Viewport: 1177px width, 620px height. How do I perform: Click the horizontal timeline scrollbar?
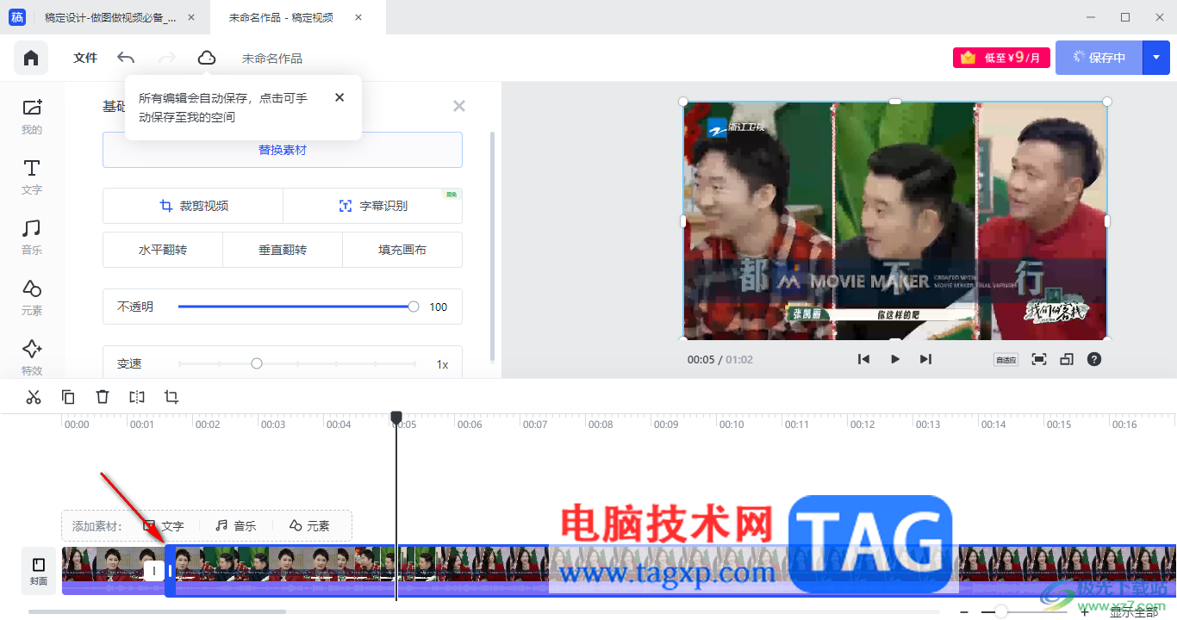tap(157, 612)
